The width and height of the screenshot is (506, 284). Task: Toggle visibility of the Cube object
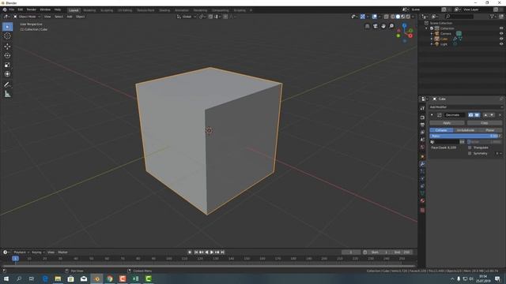coord(501,39)
